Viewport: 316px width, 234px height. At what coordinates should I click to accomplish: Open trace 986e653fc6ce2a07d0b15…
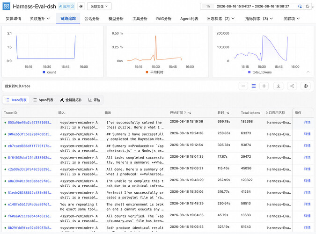(x=29, y=134)
